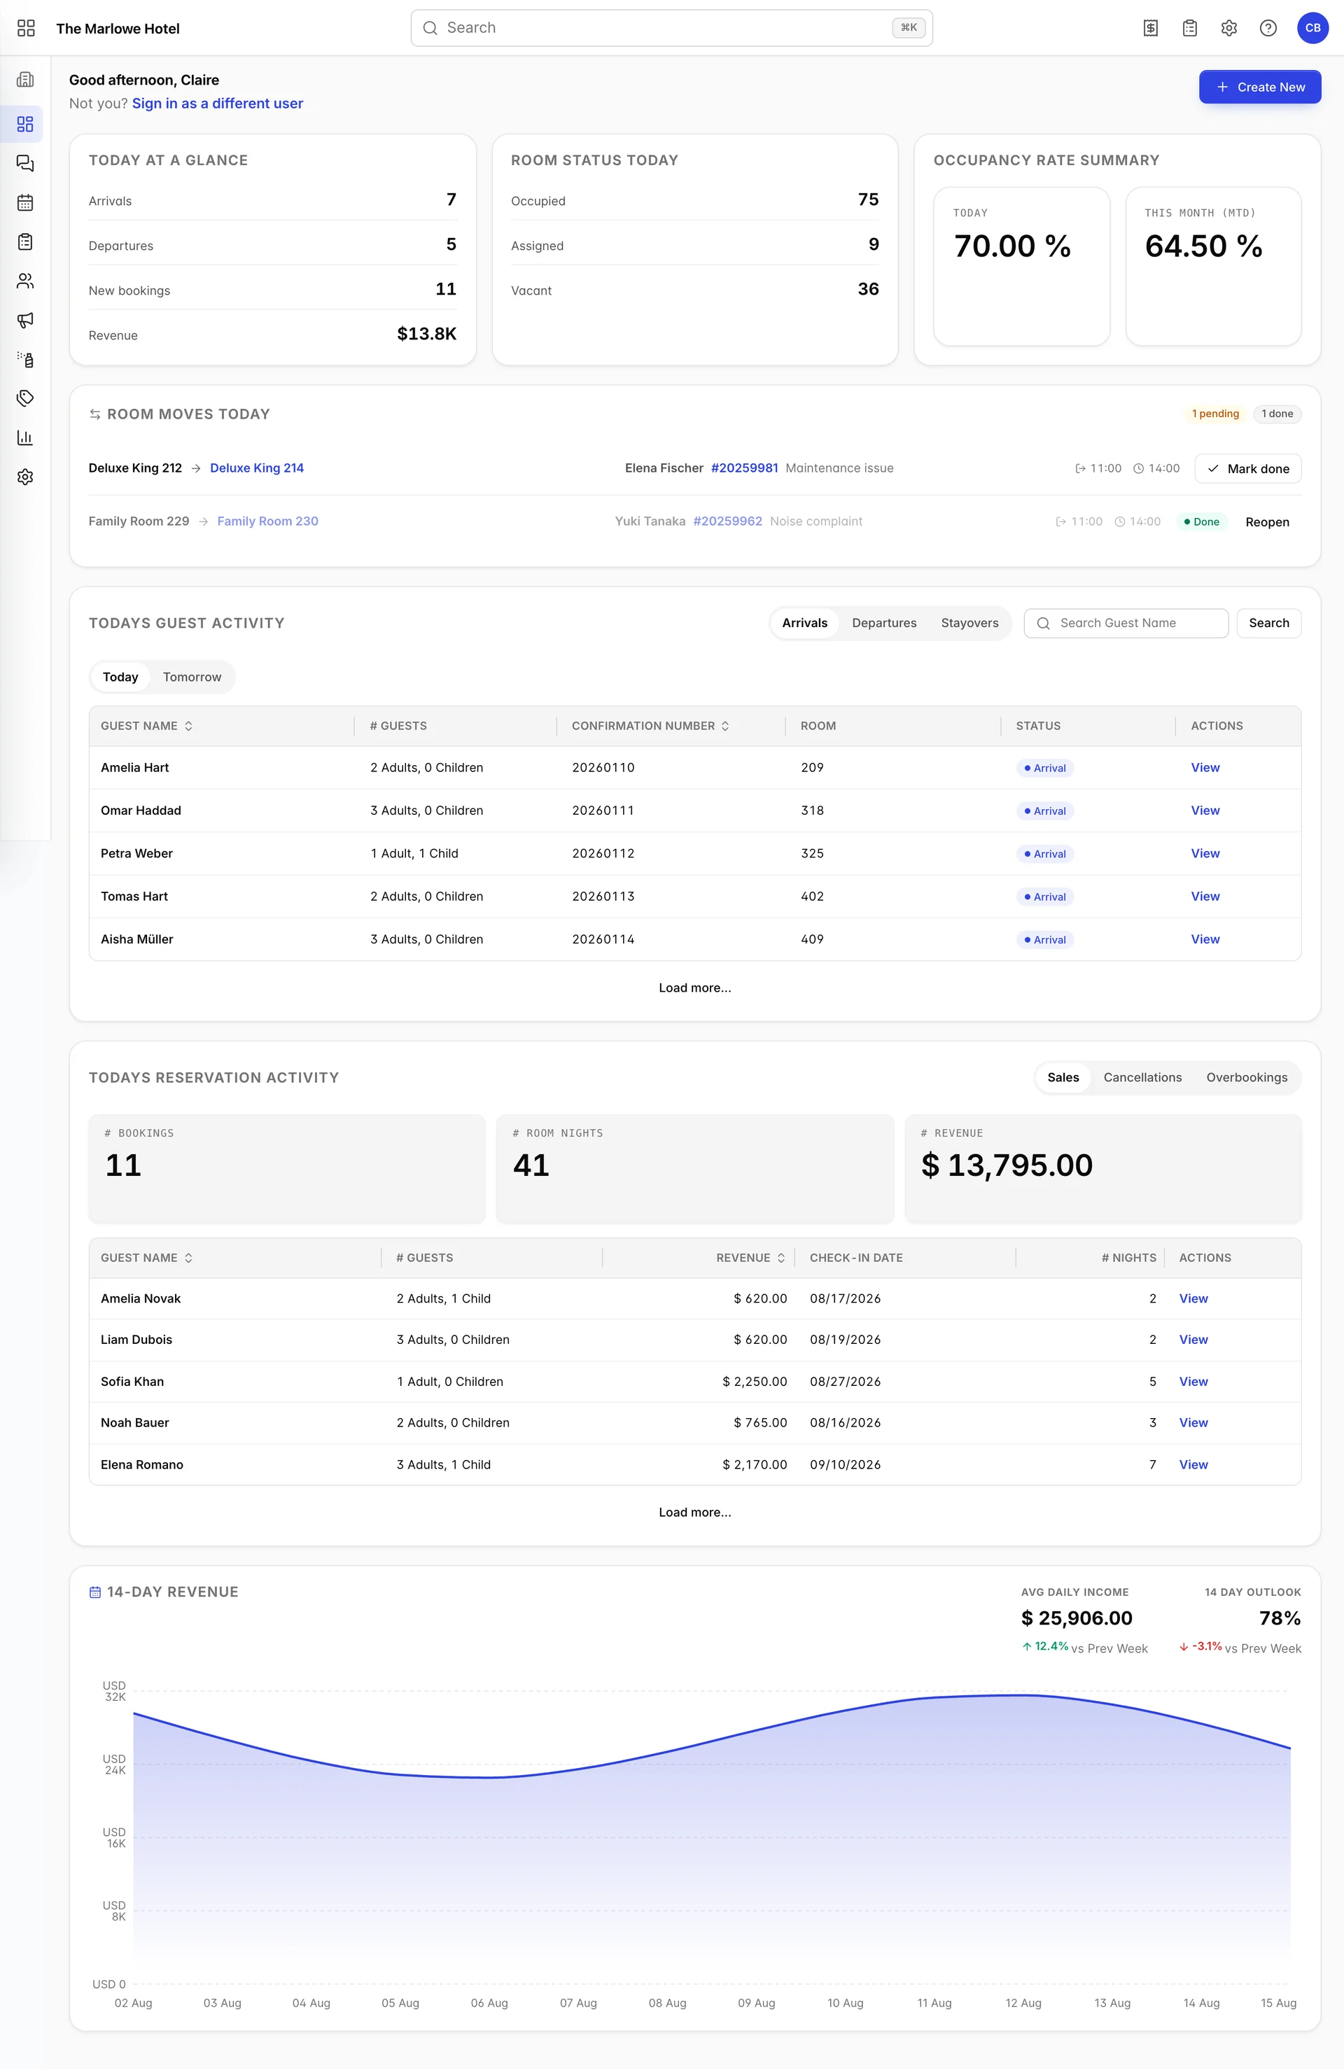Select the Overbookings tab
Image resolution: width=1344 pixels, height=2069 pixels.
click(1247, 1078)
